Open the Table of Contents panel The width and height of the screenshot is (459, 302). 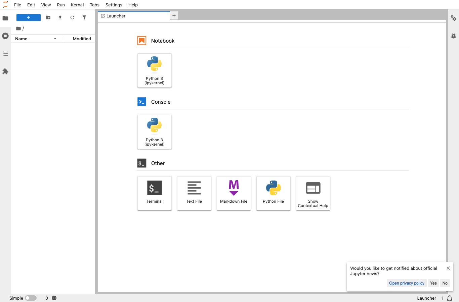point(5,54)
